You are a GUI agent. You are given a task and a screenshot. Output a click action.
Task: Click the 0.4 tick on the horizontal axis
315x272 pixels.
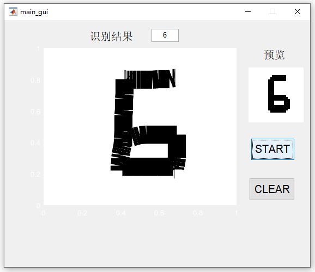point(121,213)
